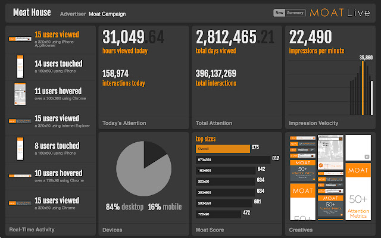The image size is (381, 238).
Task: Open the banner thumbnail for 320x50 Chrome views
Action: (x=20, y=203)
